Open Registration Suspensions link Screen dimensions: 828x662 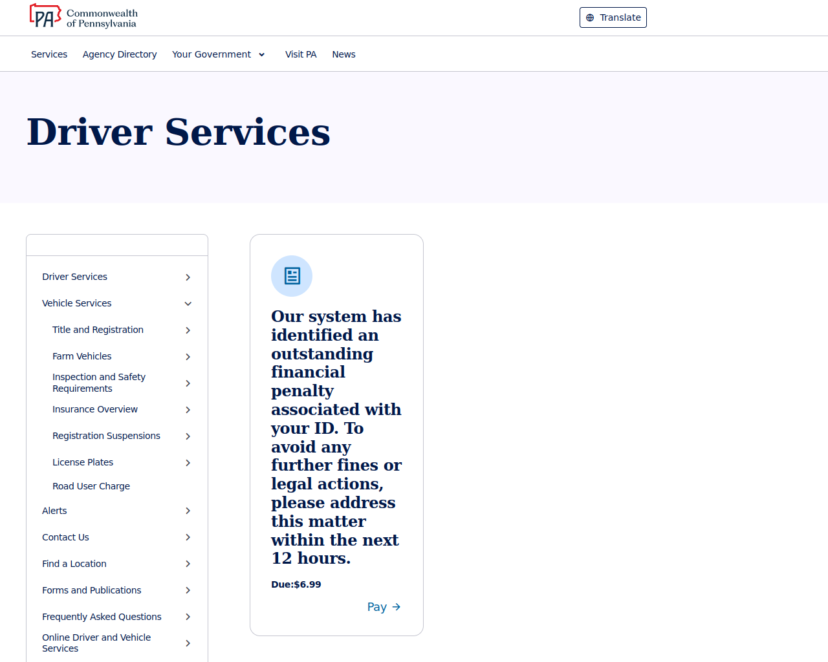(x=106, y=436)
